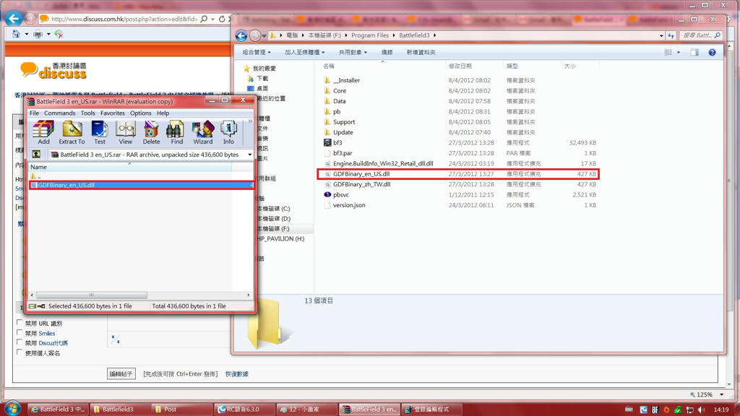740x416 pixels.
Task: Go up one level in WinRAR
Action: [x=36, y=155]
